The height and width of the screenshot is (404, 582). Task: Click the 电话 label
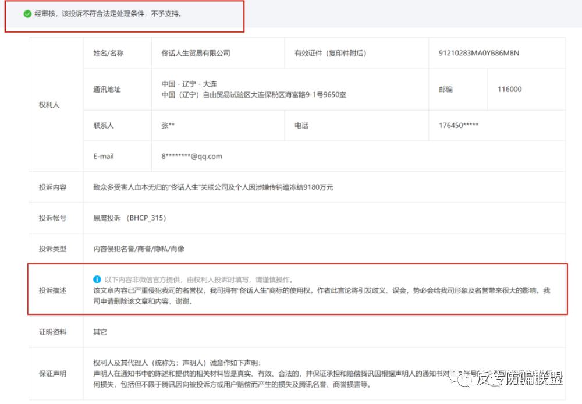click(301, 126)
